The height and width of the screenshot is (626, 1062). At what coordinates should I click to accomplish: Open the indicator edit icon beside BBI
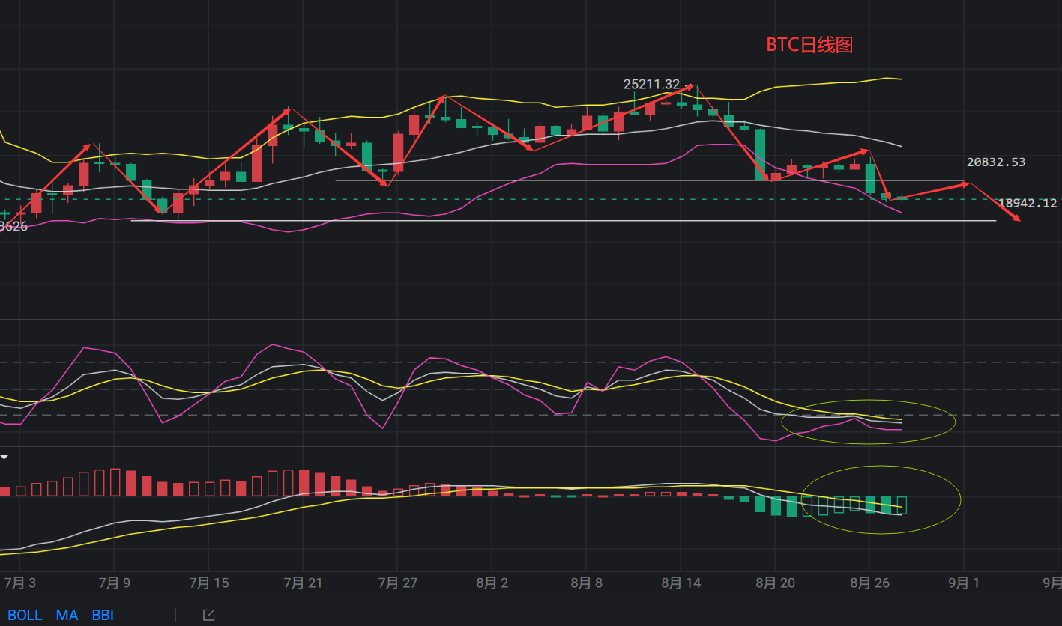[x=209, y=615]
